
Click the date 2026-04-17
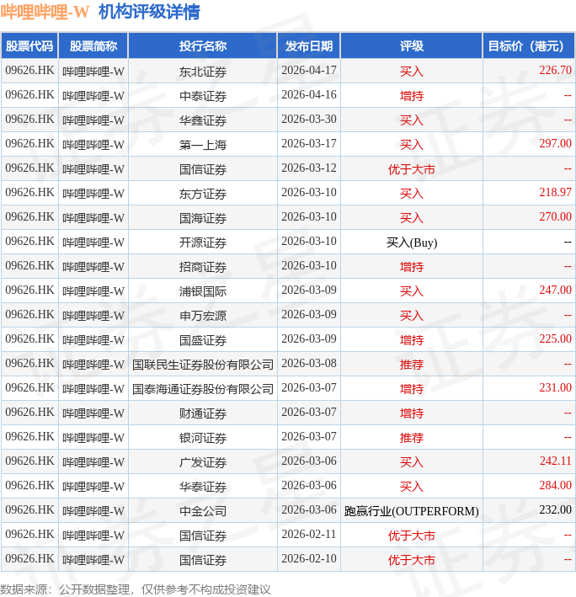click(x=309, y=71)
